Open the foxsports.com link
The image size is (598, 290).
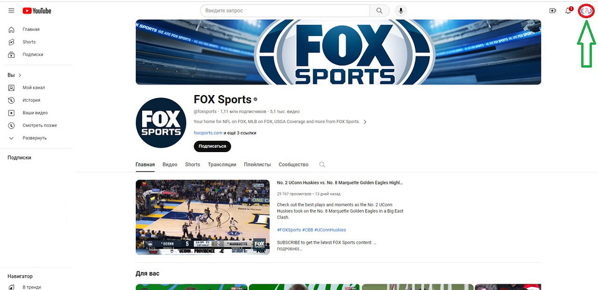208,133
